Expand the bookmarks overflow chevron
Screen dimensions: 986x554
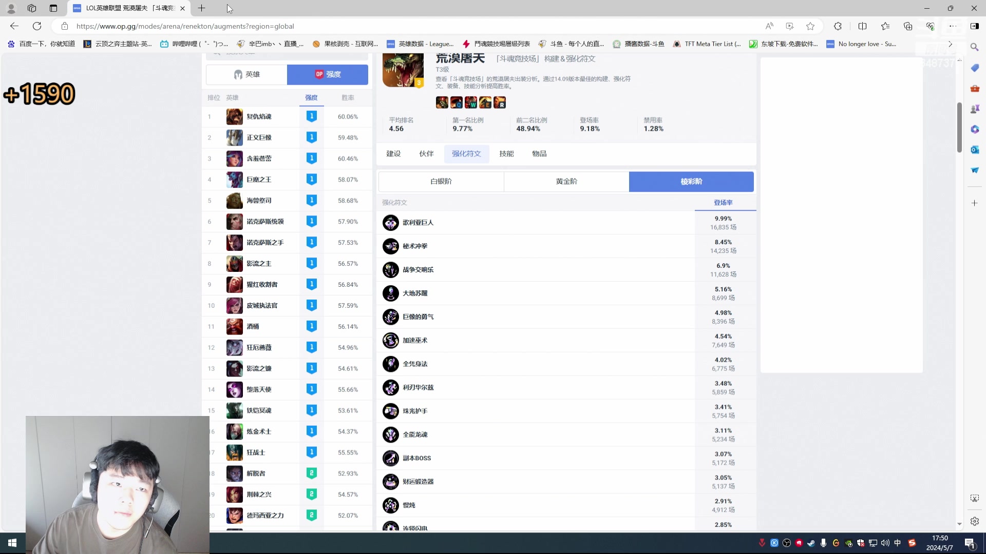click(950, 44)
